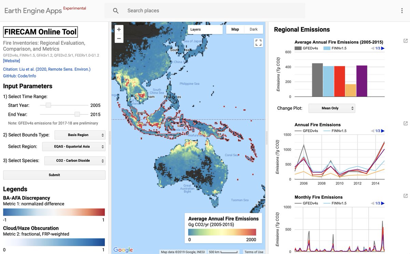Screen dimensions: 410x254
Task: Click the Earth Engine Apps title
Action: pos(33,11)
